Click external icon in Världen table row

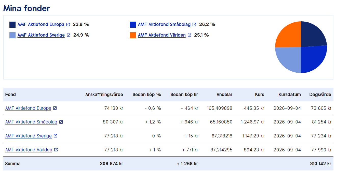(x=56, y=150)
